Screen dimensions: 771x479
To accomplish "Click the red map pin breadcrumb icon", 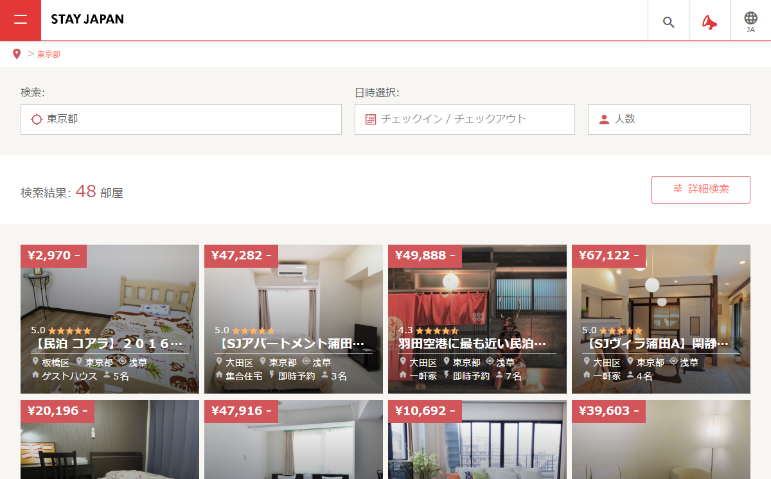I will [17, 54].
